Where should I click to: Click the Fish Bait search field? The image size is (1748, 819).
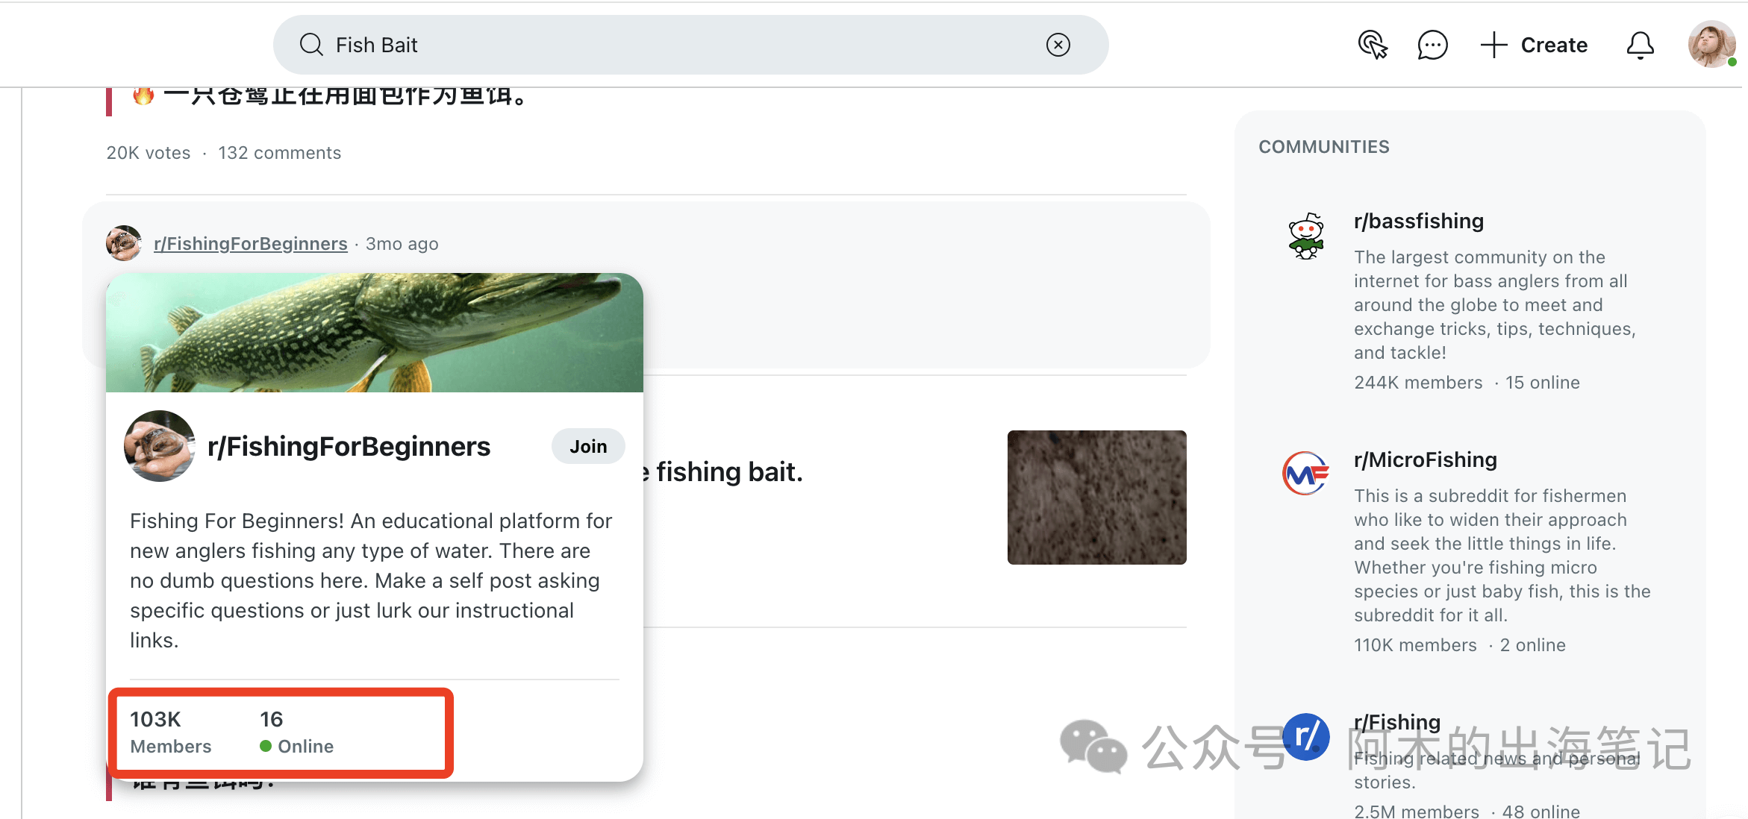point(690,45)
